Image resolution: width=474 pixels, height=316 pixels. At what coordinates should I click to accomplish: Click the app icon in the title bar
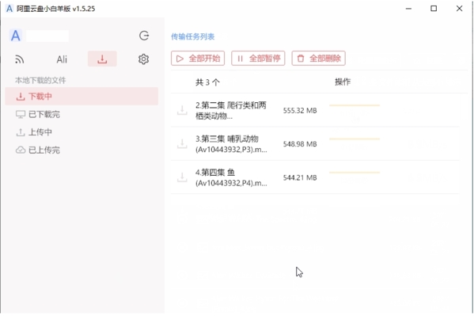click(x=9, y=9)
